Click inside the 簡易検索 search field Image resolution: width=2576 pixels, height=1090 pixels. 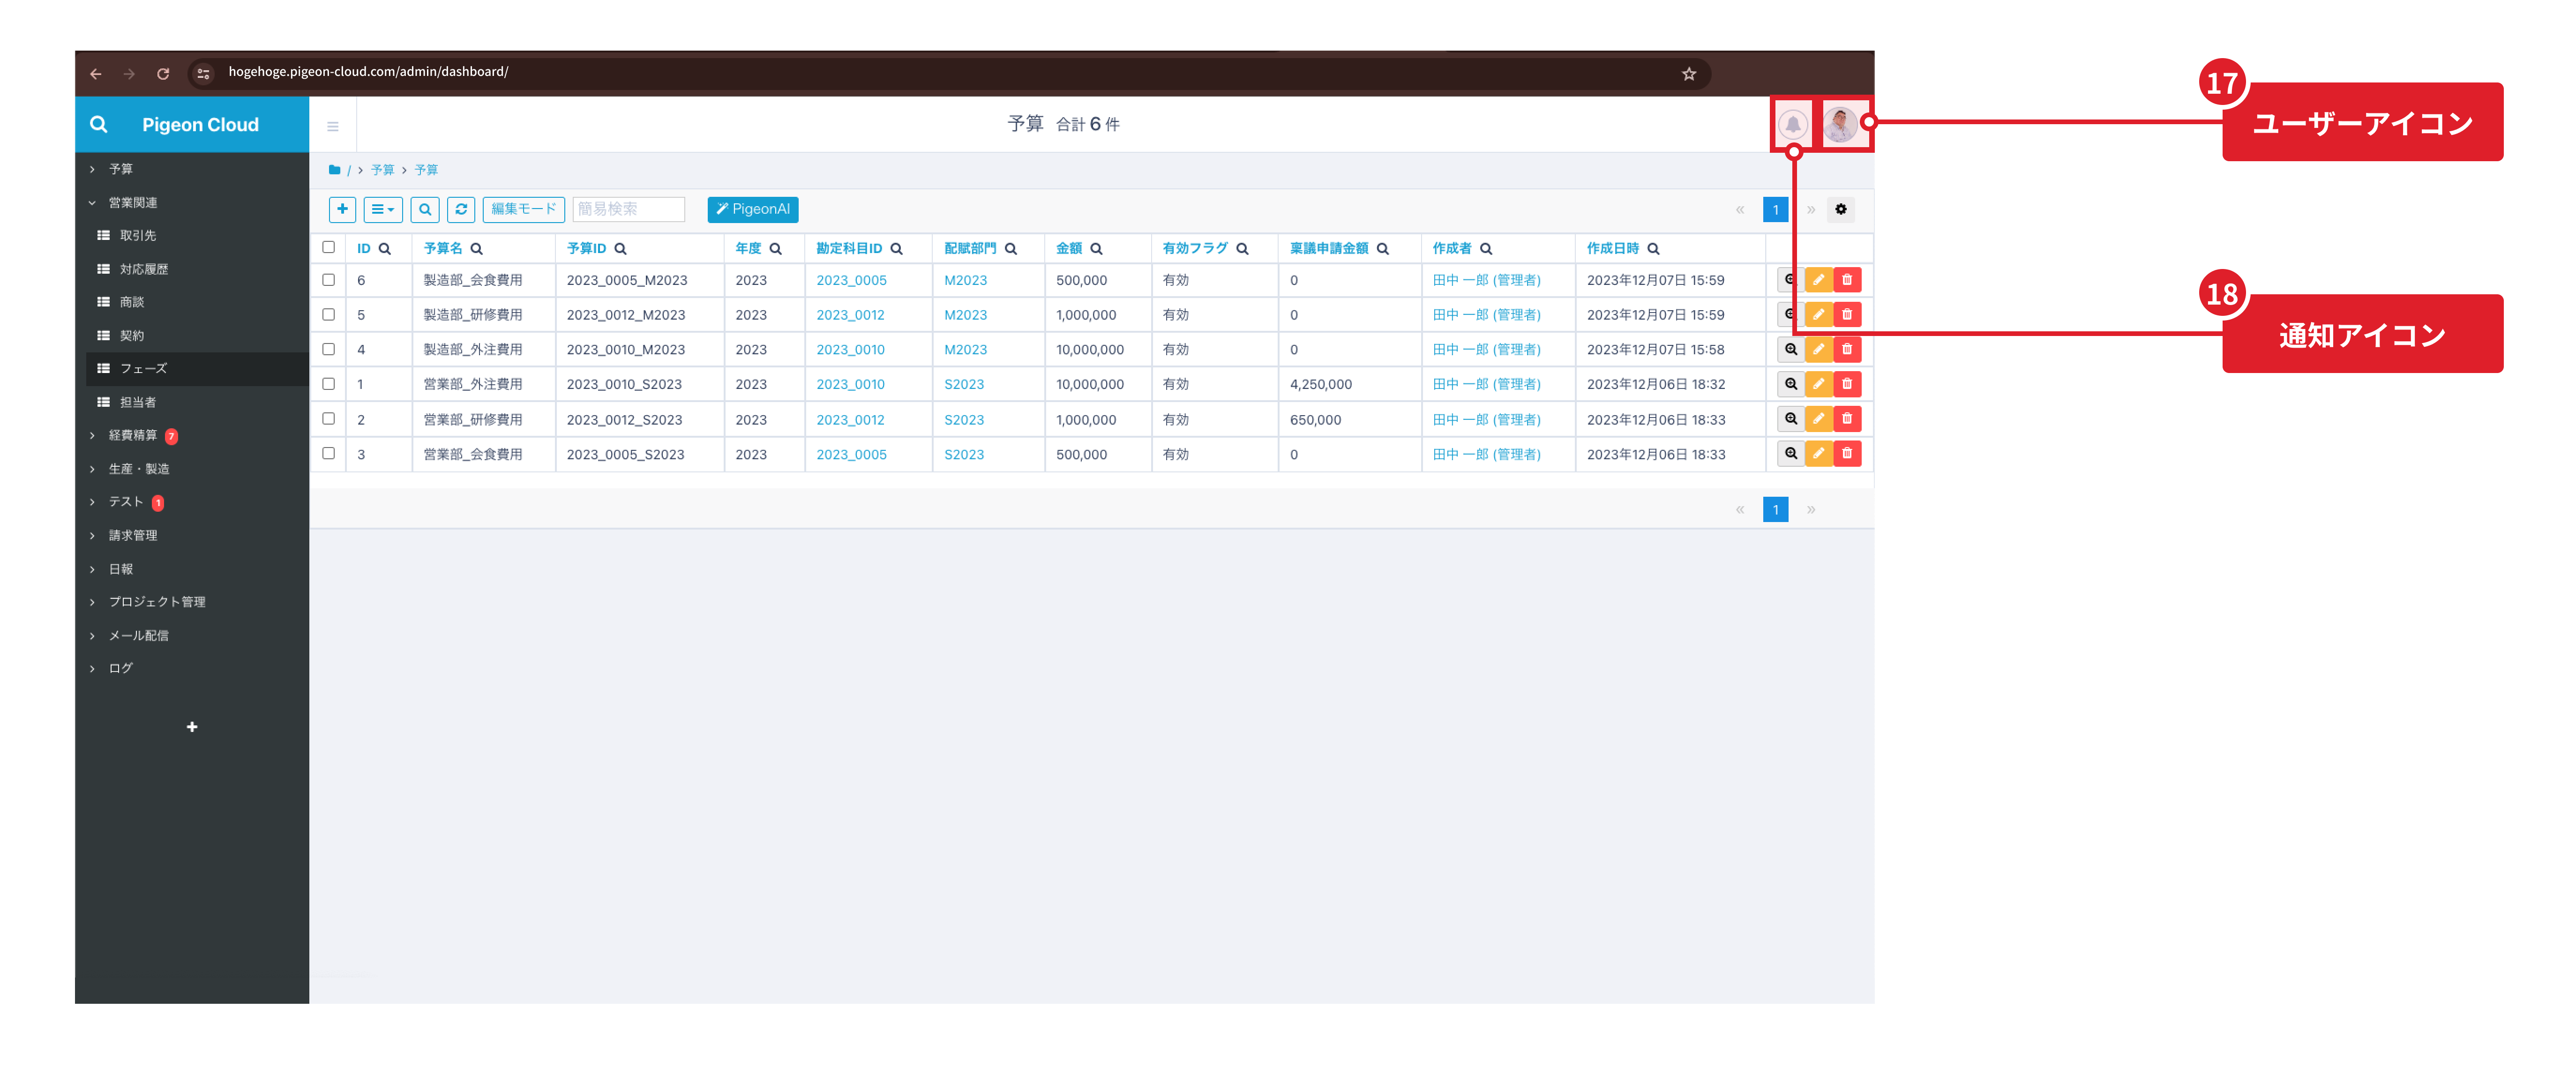[628, 209]
